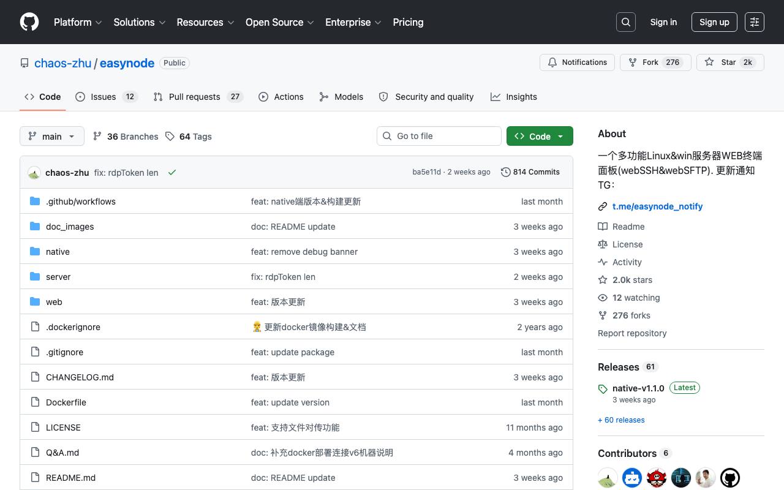Image resolution: width=784 pixels, height=490 pixels.
Task: Click Report repository link
Action: click(632, 333)
